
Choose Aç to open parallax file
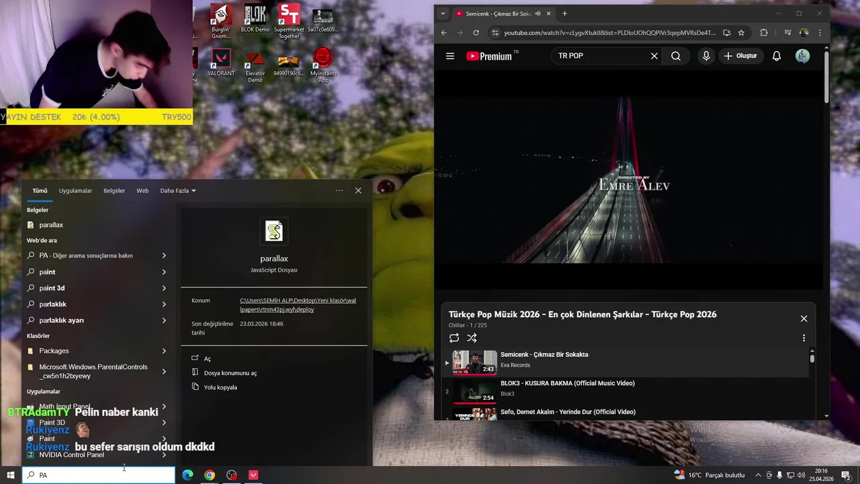tap(208, 358)
